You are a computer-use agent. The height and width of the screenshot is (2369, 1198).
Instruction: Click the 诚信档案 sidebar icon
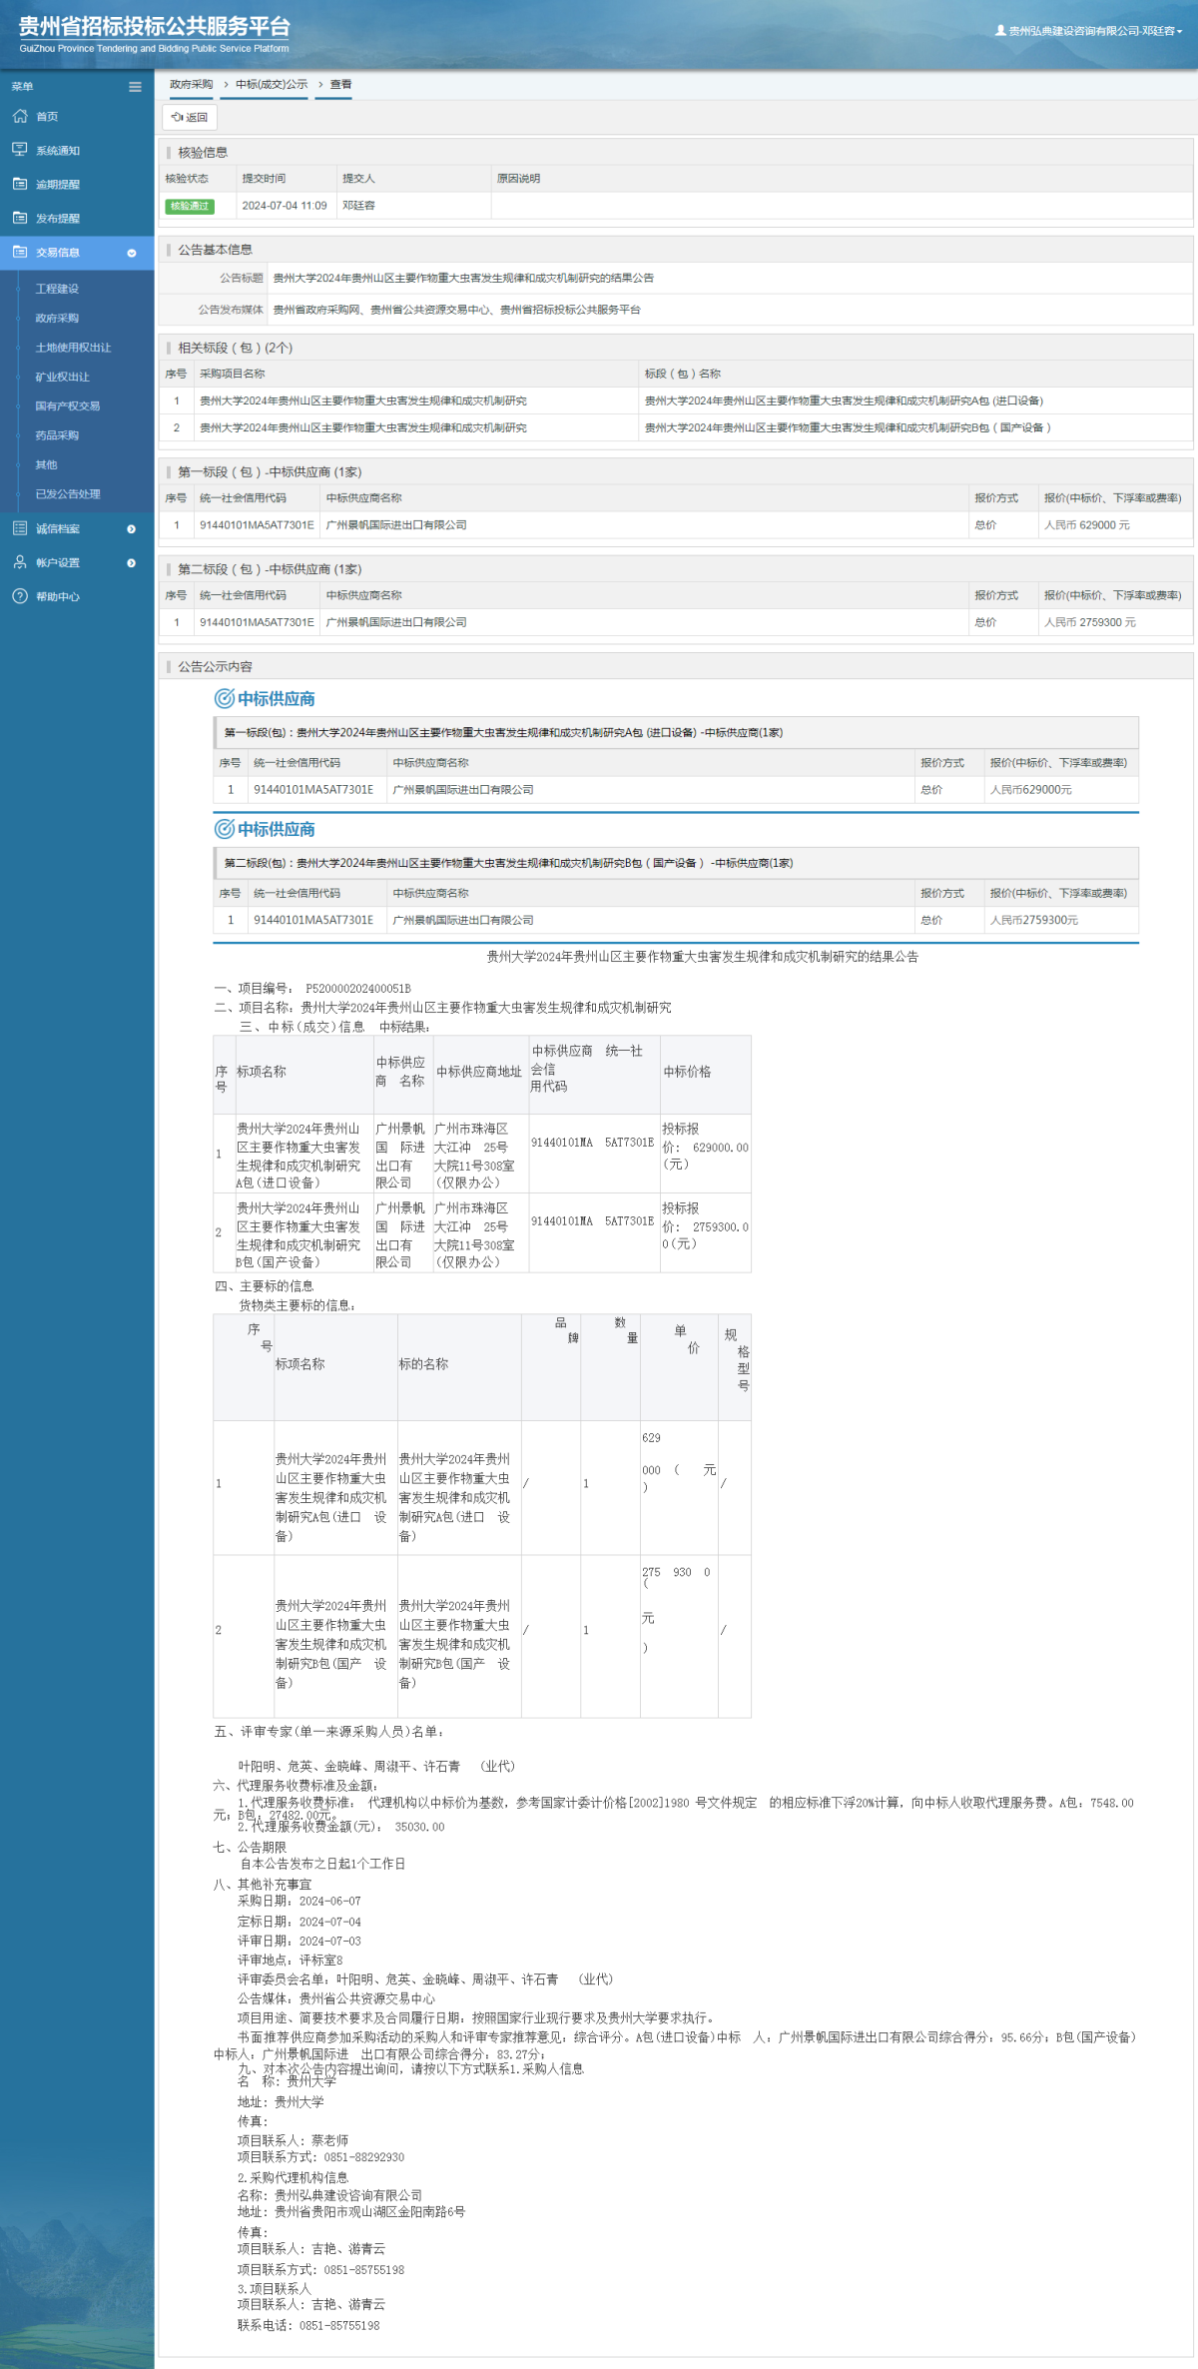(x=20, y=528)
